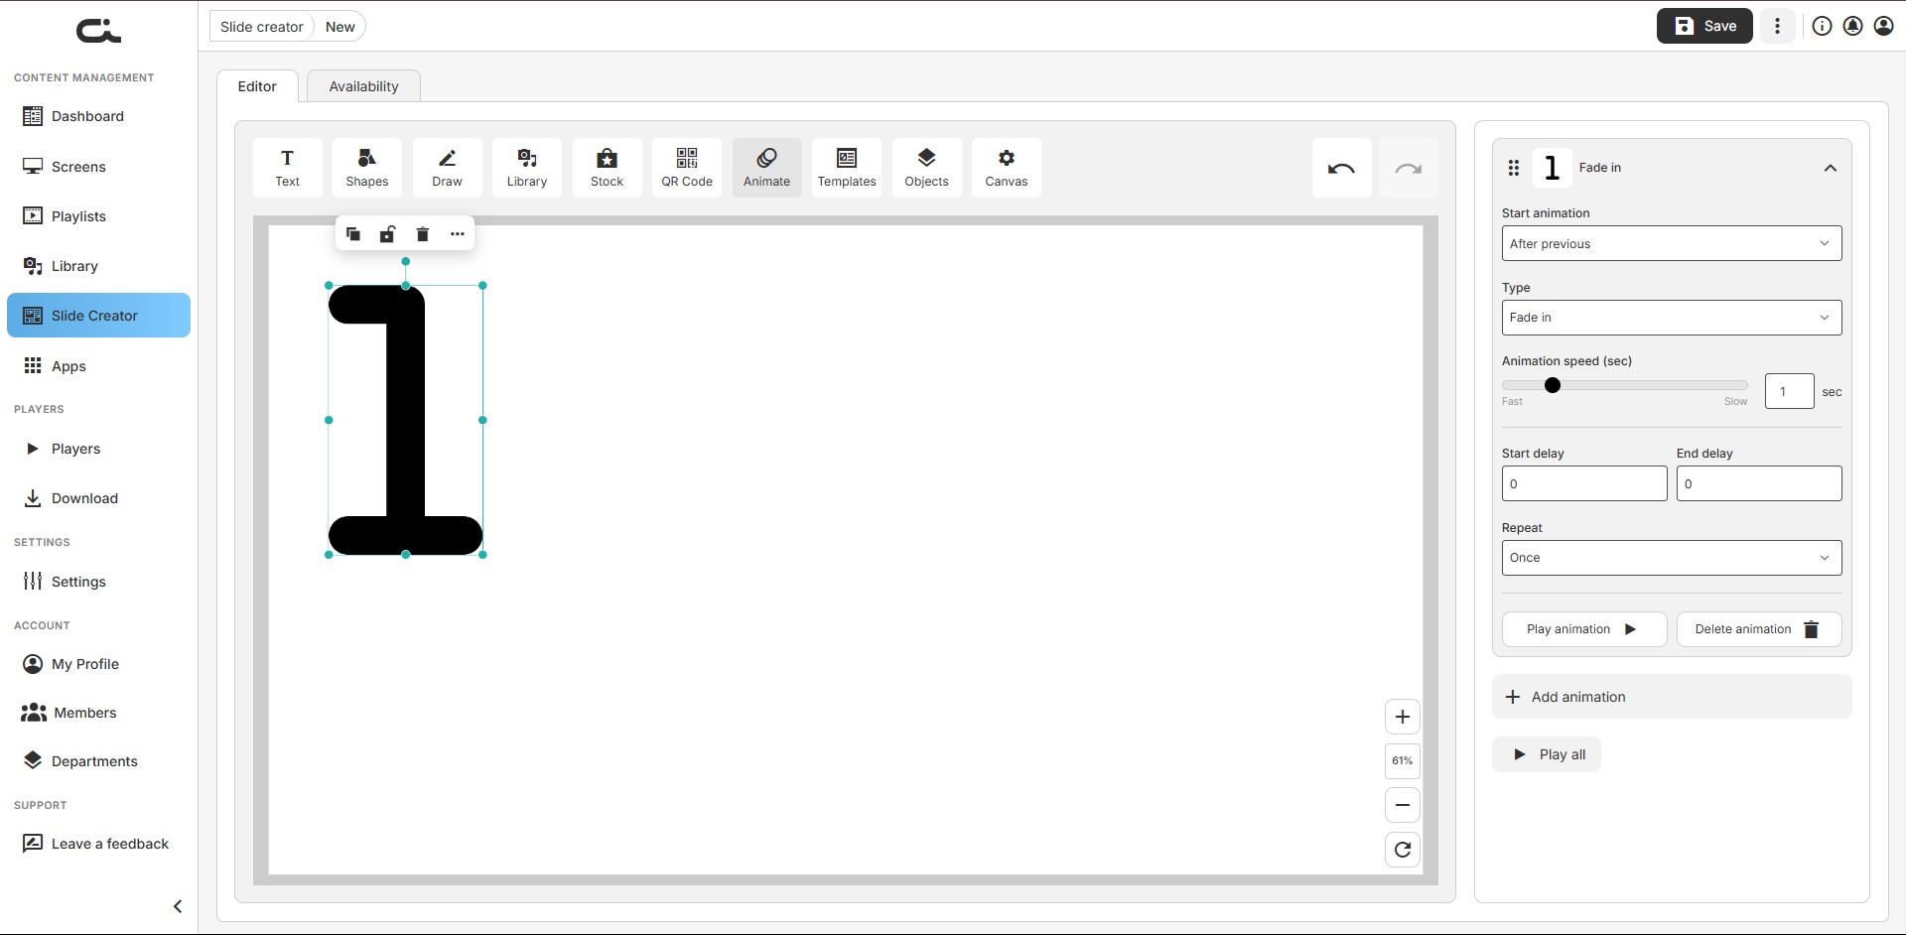The height and width of the screenshot is (935, 1906).
Task: Open the user account icon in header
Action: [1883, 27]
